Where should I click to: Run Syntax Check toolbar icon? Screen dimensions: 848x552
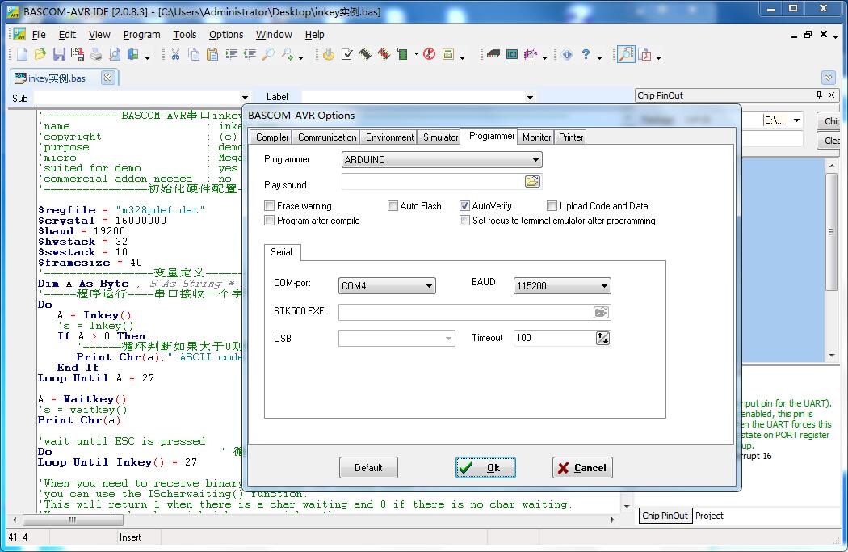(347, 54)
